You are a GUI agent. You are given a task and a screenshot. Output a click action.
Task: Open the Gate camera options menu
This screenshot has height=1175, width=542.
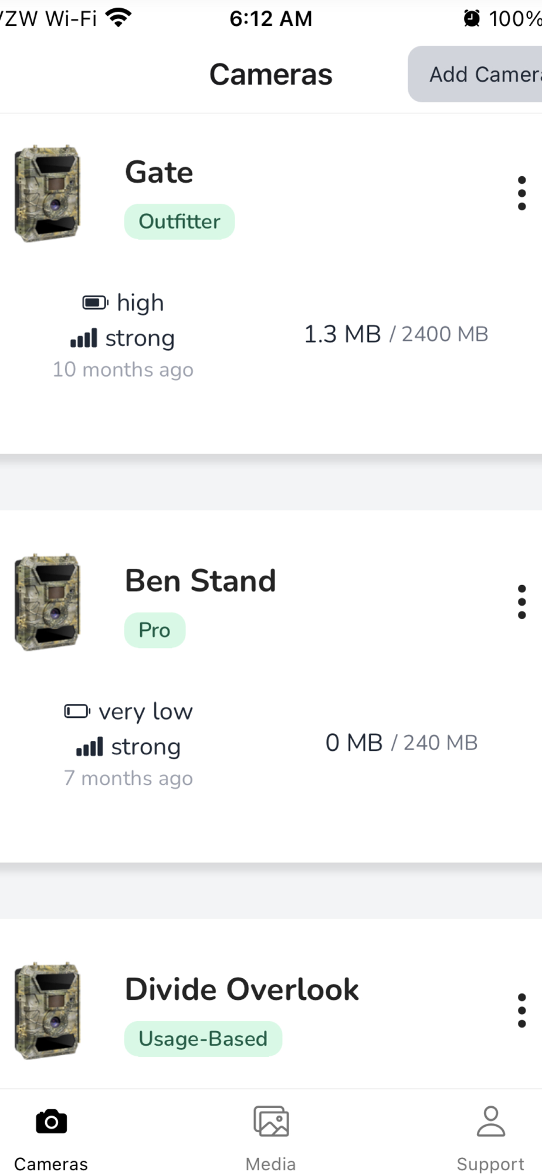click(x=521, y=193)
